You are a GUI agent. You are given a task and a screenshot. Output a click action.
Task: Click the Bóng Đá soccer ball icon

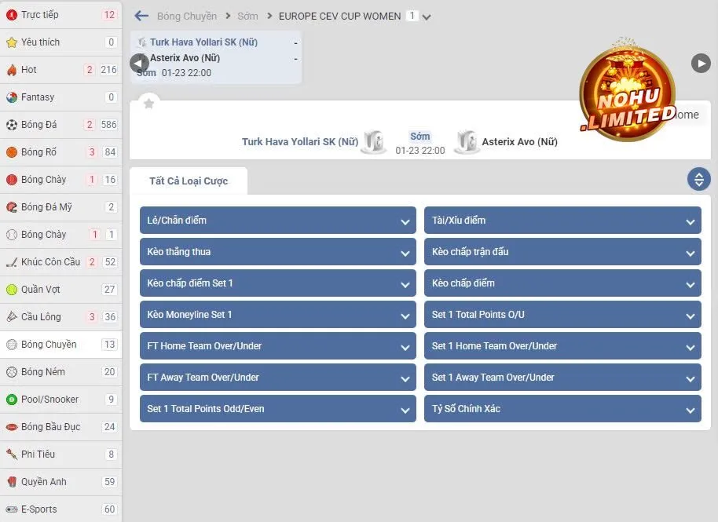pos(12,125)
